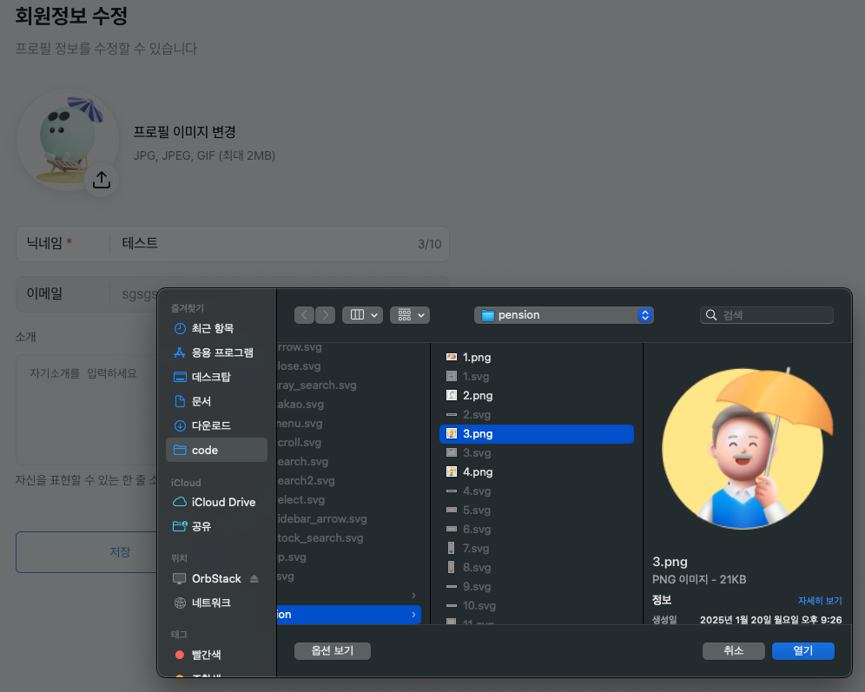Viewport: 865px width, 692px height.
Task: Click the 2.png file icon
Action: coord(452,395)
